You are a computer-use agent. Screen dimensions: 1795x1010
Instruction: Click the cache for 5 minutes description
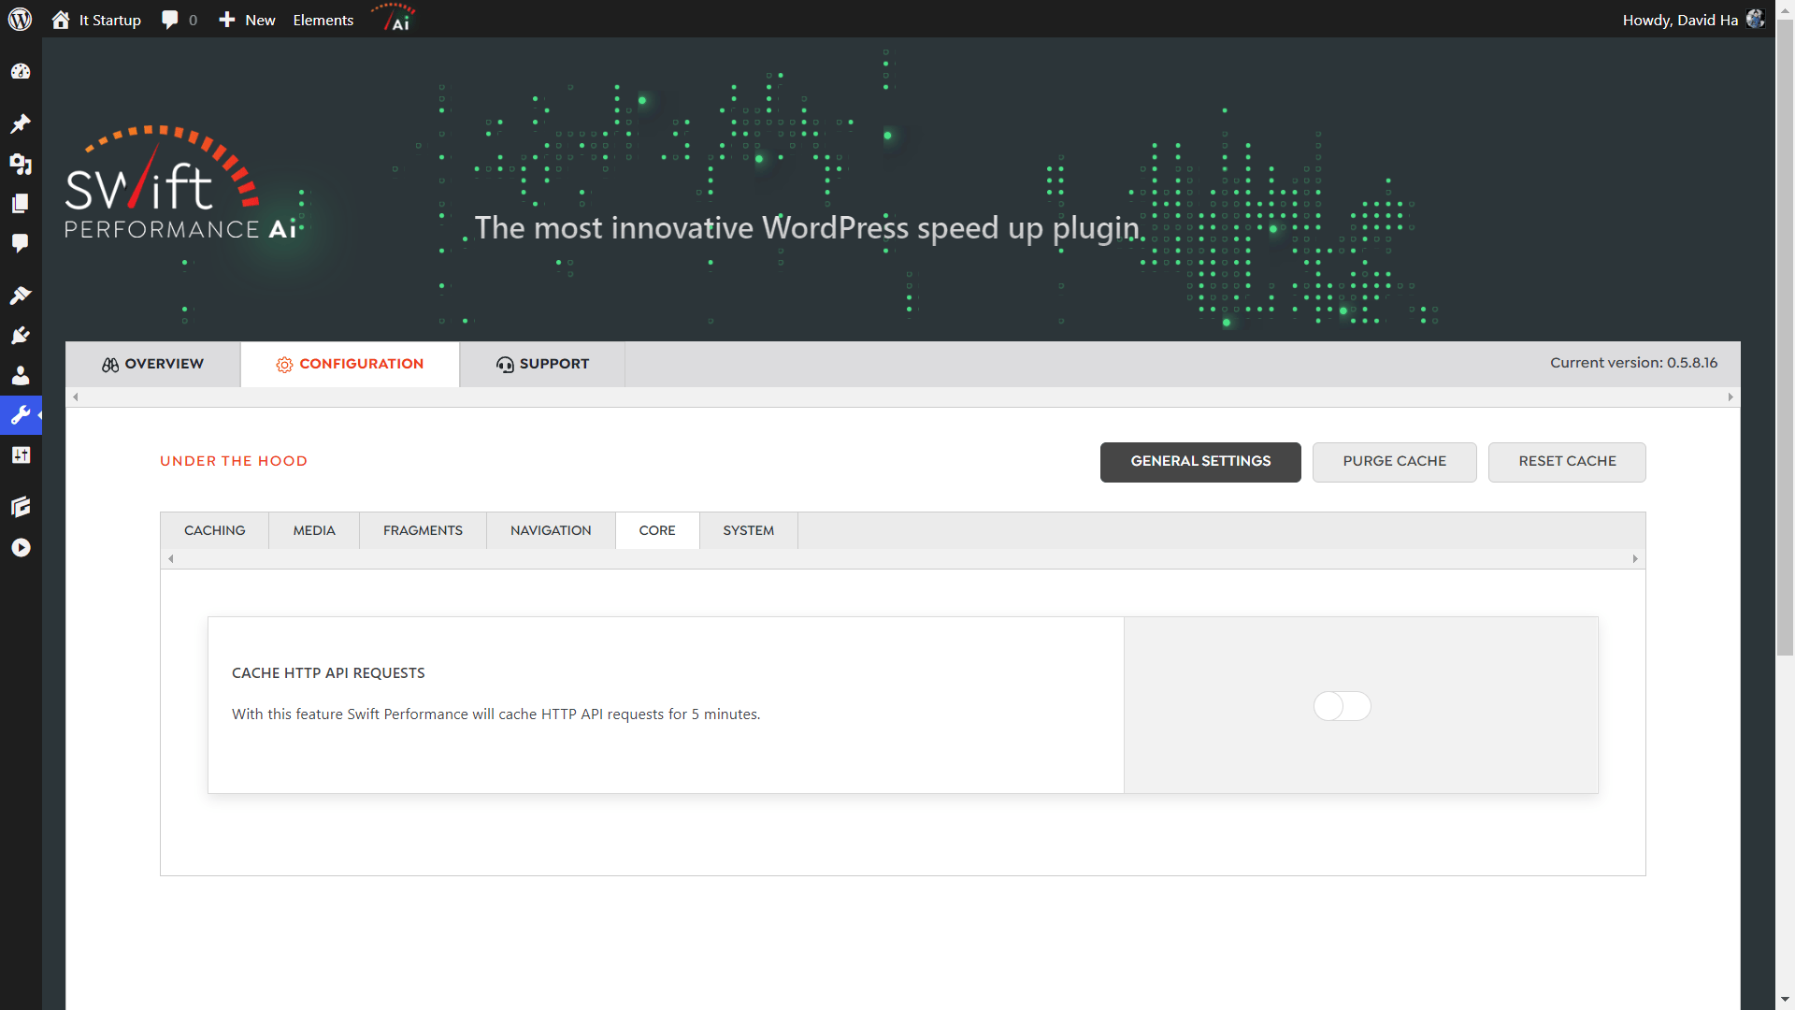[496, 714]
